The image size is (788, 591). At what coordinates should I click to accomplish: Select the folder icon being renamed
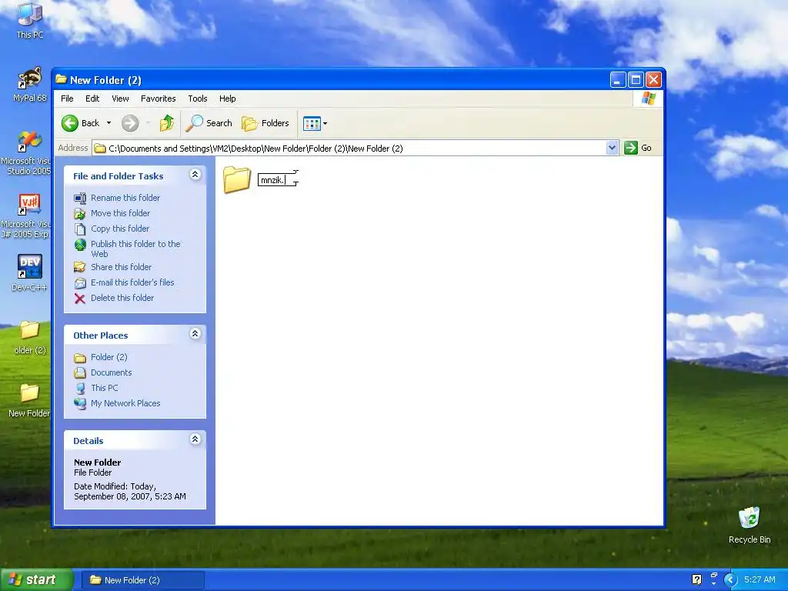(237, 179)
